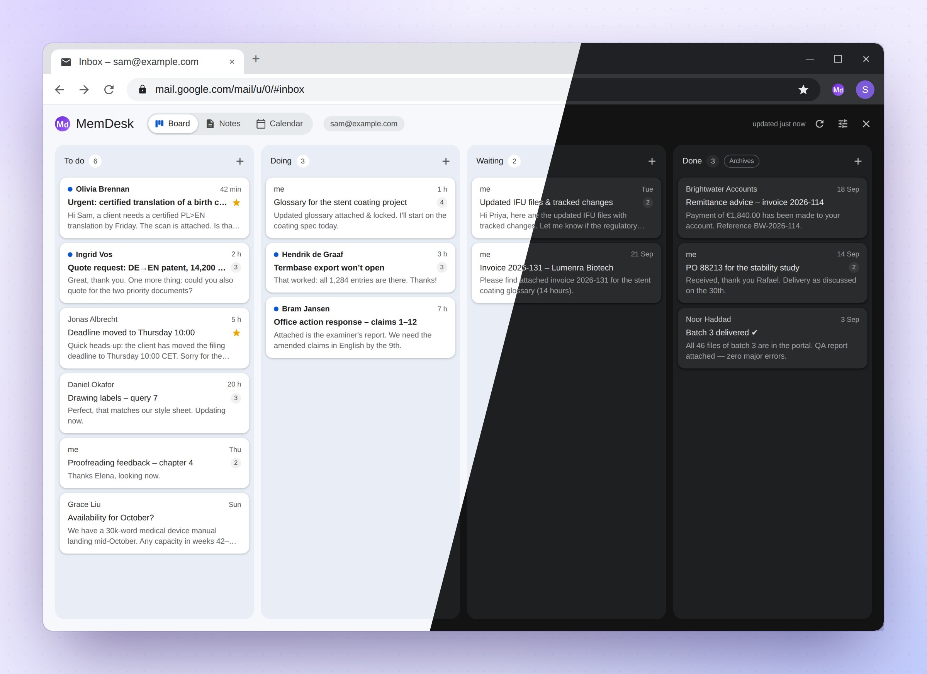The image size is (927, 674).
Task: Open Termbase export won't open card
Action: coord(360,268)
